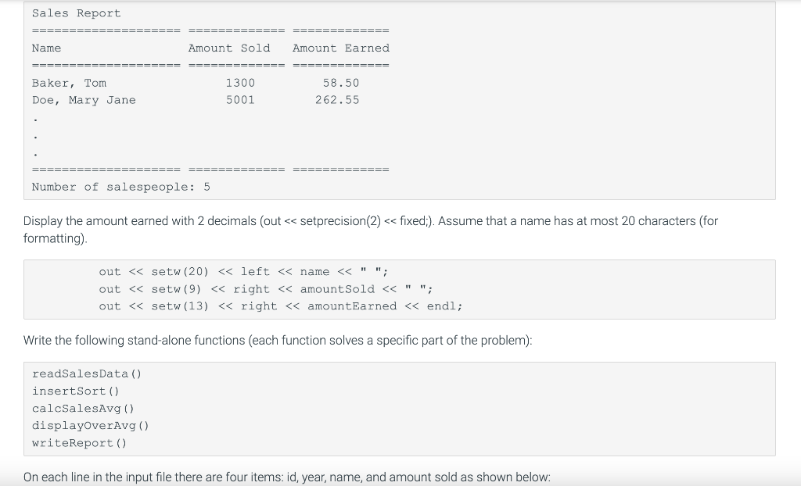Click the amount sold value 1300
Viewport: 801px width, 486px height.
pos(240,83)
